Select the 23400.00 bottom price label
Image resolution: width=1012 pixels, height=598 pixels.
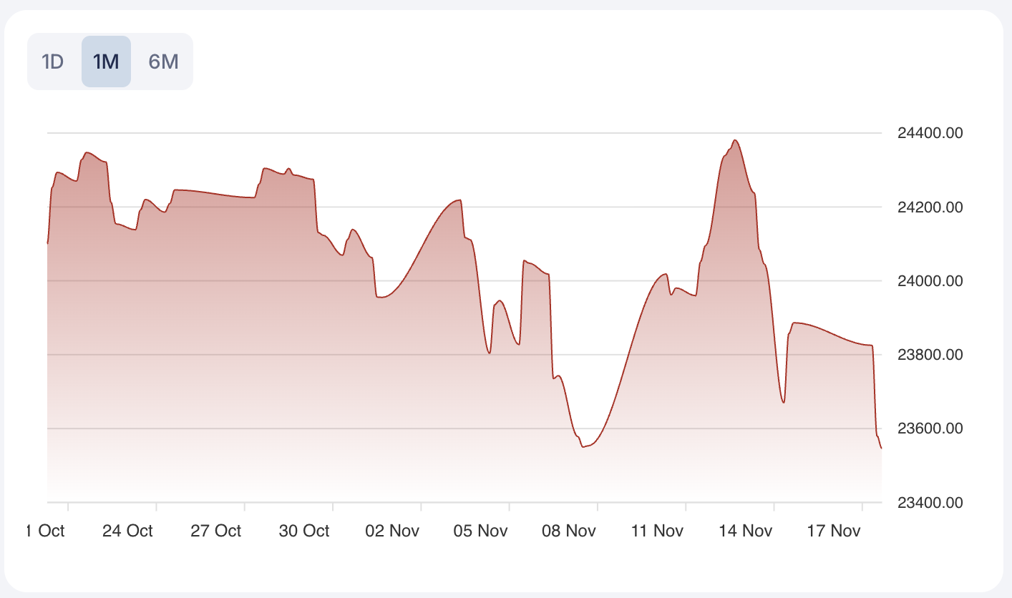tap(930, 503)
